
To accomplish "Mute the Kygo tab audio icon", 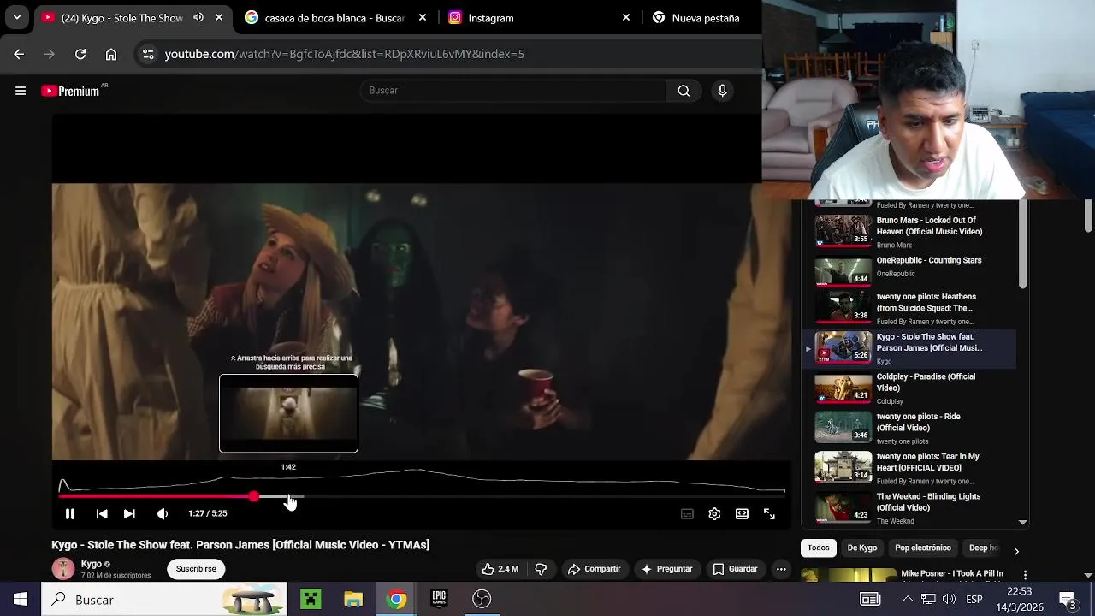I will pyautogui.click(x=198, y=17).
